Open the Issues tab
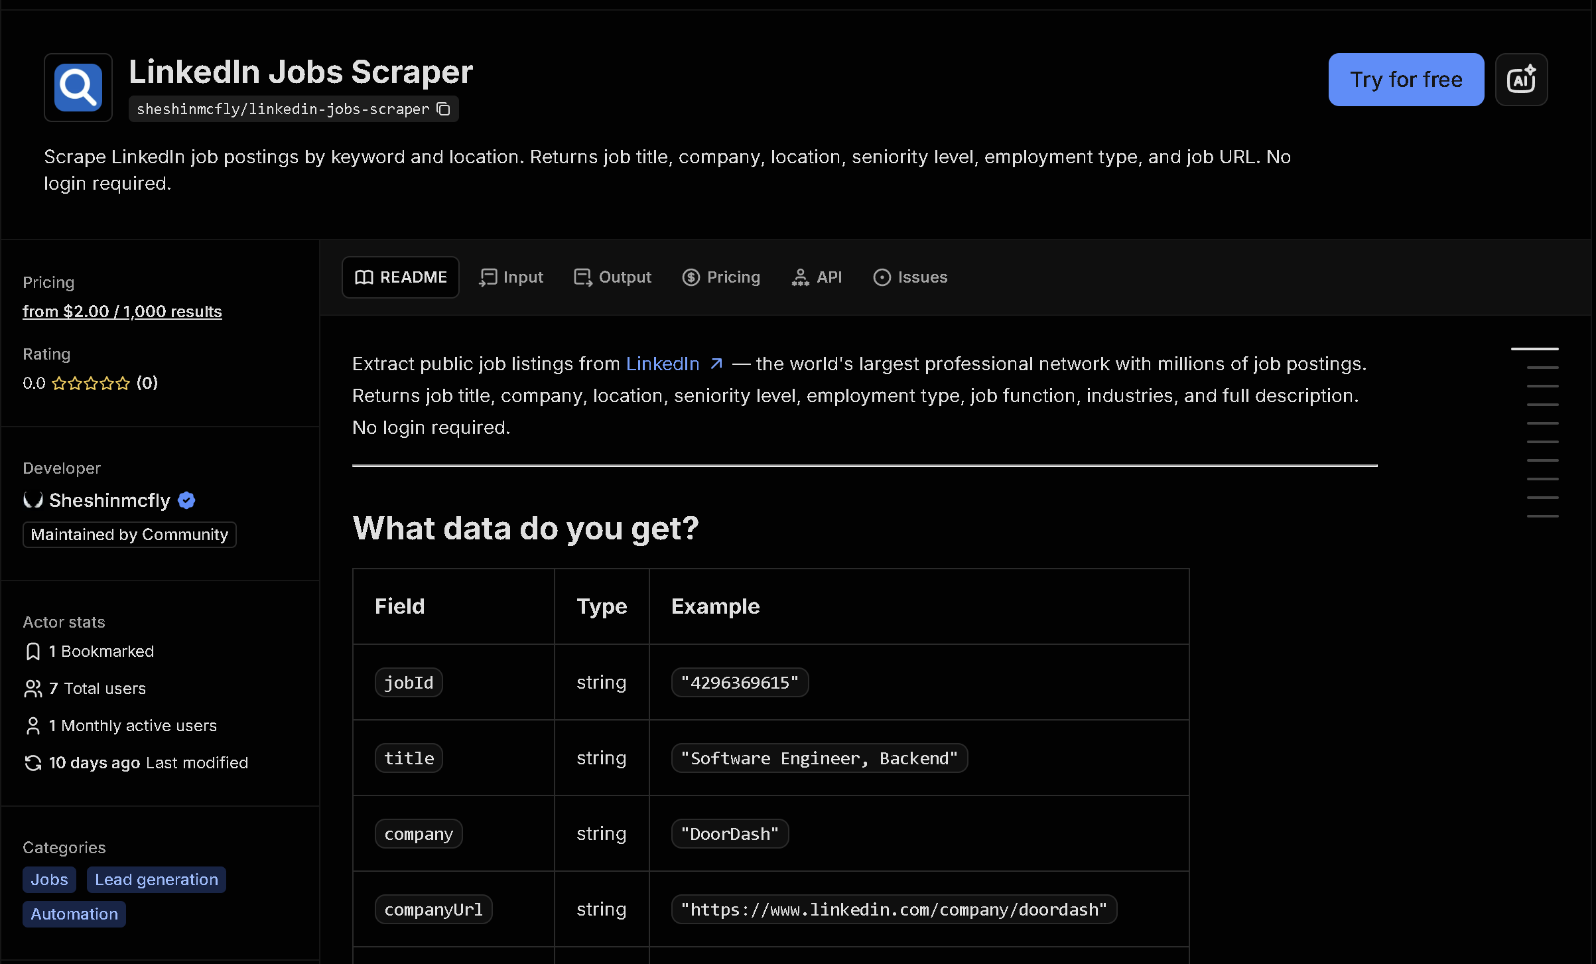This screenshot has width=1596, height=964. tap(910, 277)
